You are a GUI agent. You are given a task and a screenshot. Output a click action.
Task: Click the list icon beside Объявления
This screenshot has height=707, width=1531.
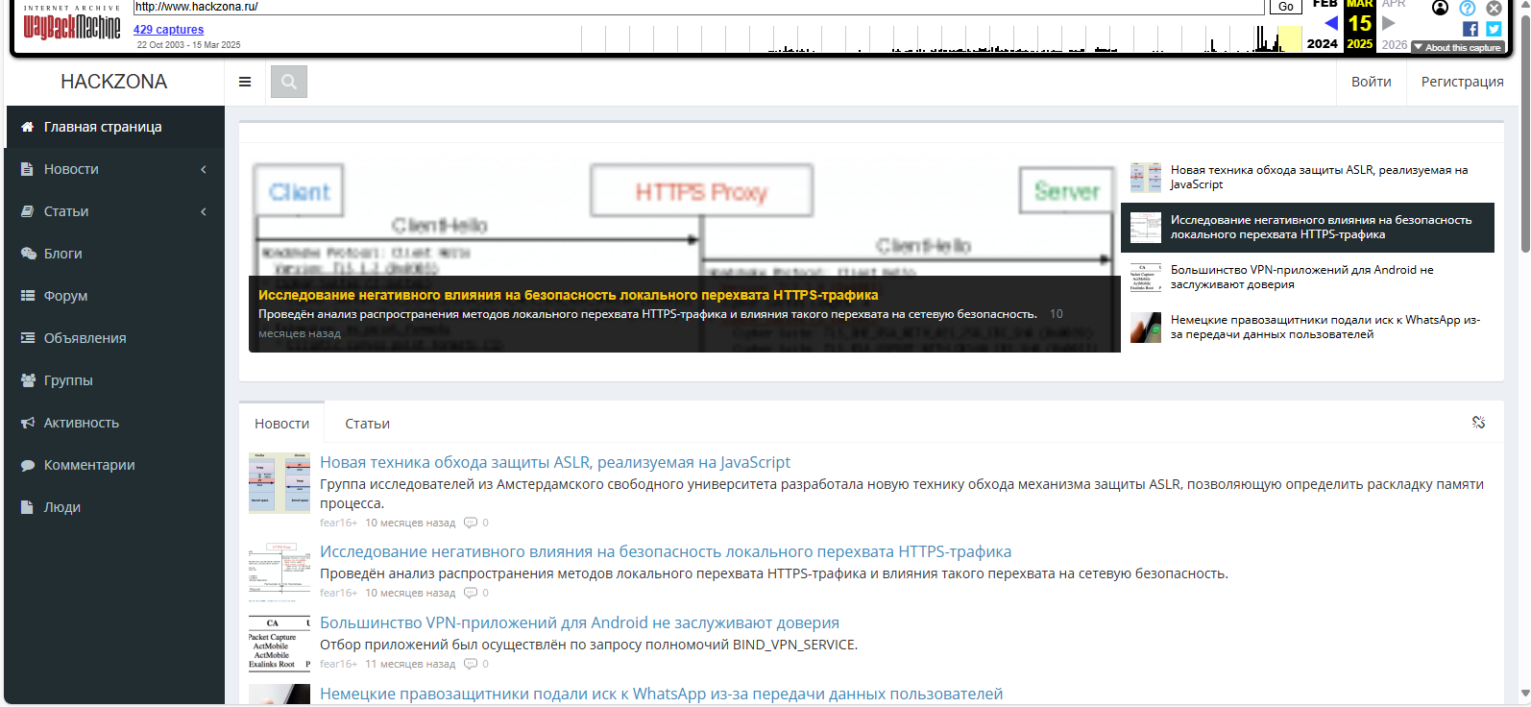[x=28, y=338]
